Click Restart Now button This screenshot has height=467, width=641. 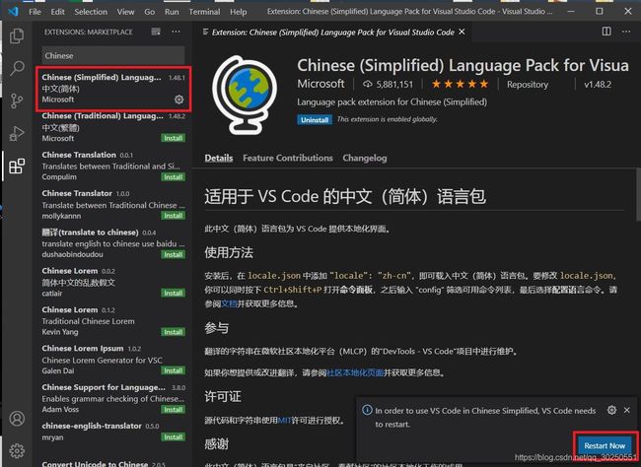coord(605,445)
